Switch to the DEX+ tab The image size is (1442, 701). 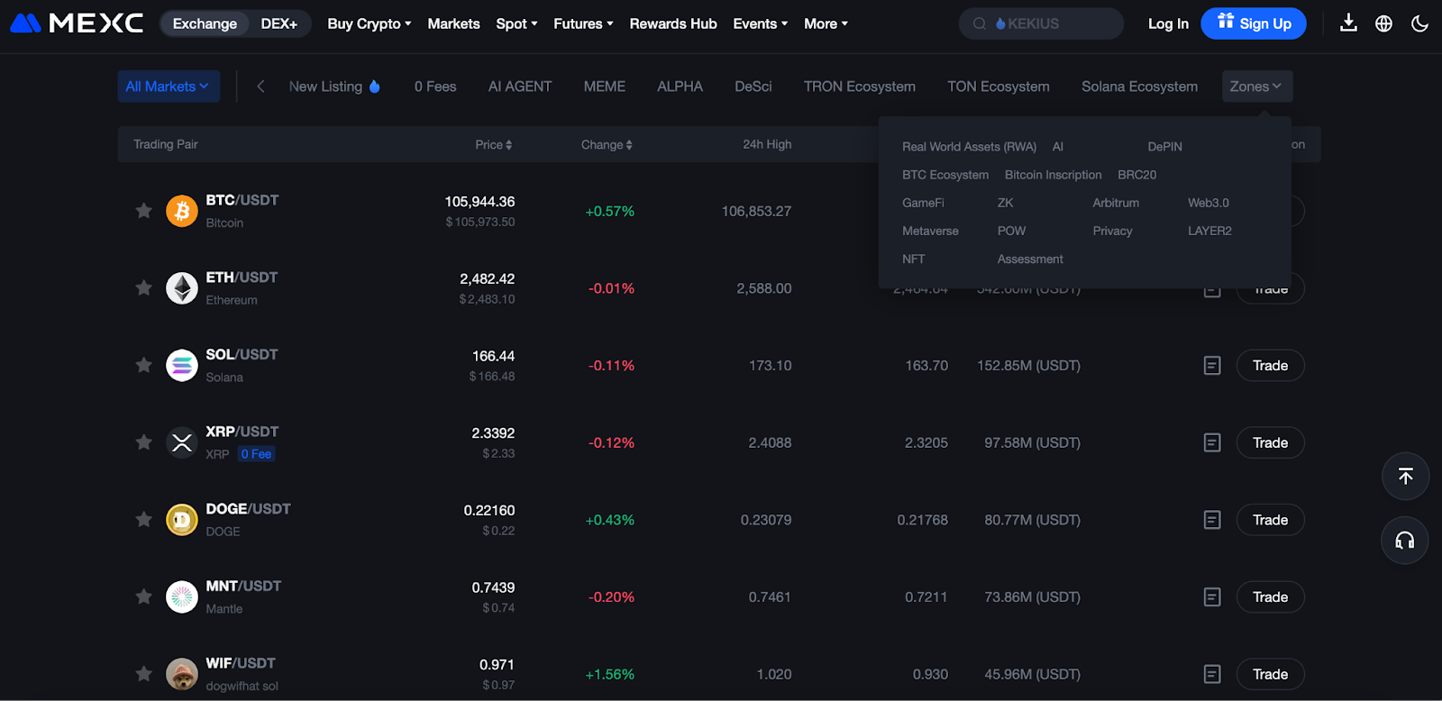pos(279,23)
